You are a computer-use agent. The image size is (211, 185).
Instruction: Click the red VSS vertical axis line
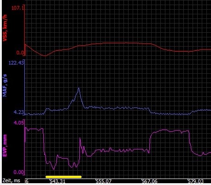coord(25,30)
